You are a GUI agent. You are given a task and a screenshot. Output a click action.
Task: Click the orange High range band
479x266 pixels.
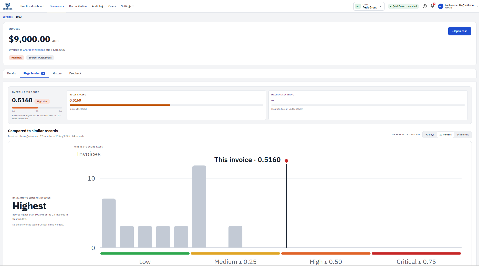click(x=326, y=253)
